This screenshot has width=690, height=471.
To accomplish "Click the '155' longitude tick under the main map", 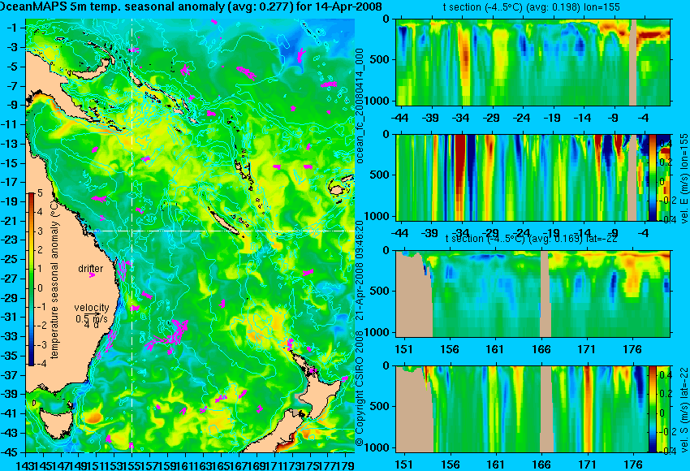I will tap(132, 465).
